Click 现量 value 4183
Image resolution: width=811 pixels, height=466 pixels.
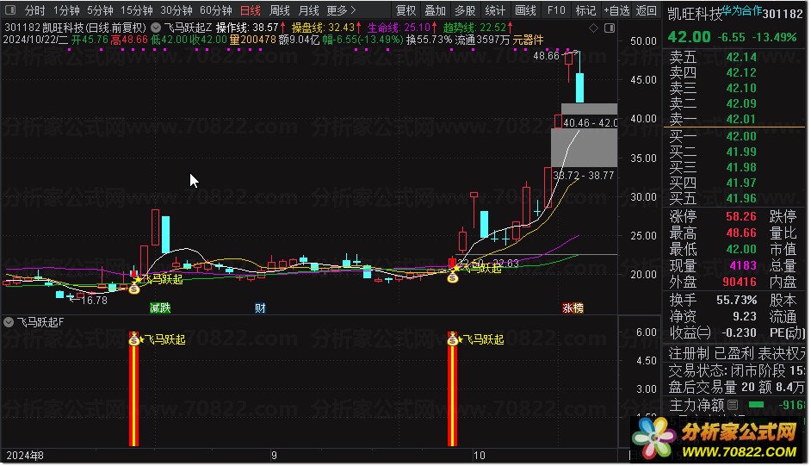tap(743, 266)
